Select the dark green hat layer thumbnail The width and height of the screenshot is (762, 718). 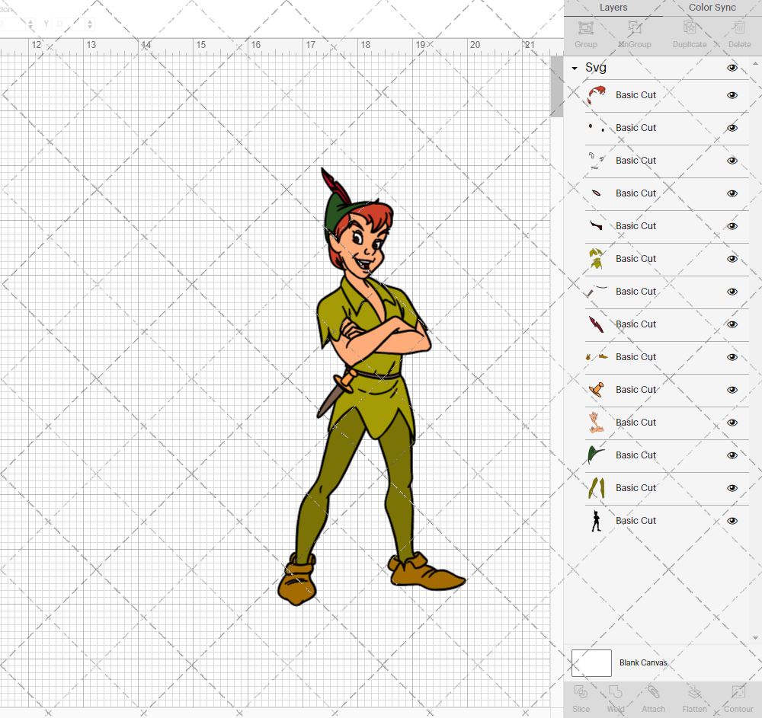597,455
